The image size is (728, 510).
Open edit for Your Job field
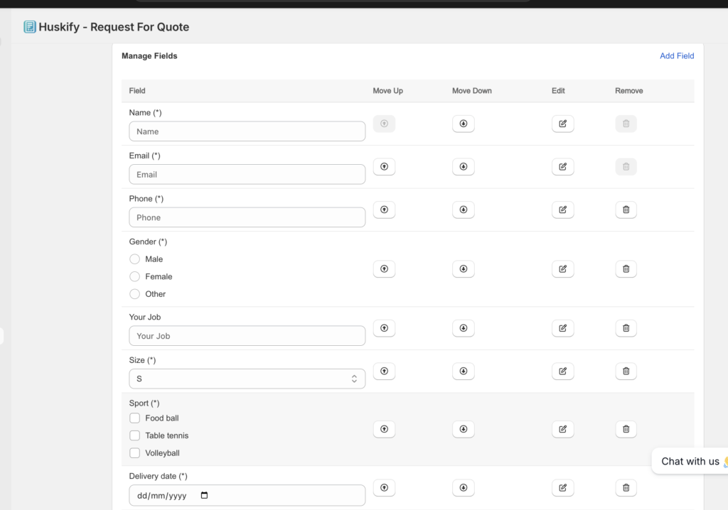click(x=562, y=328)
